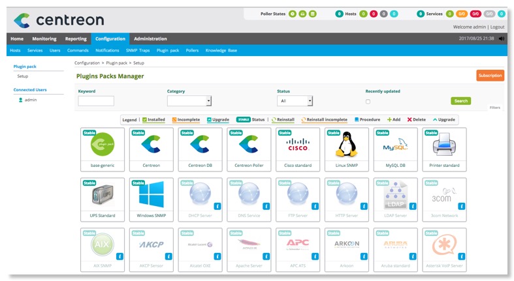514x281 pixels.
Task: Click the Windows SNMP plugin icon
Action: coord(152,195)
